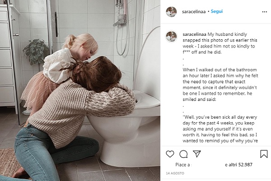Screen dimensions: 271x181
Task: View list of e altri 52.987 likes
Action: click(x=238, y=165)
